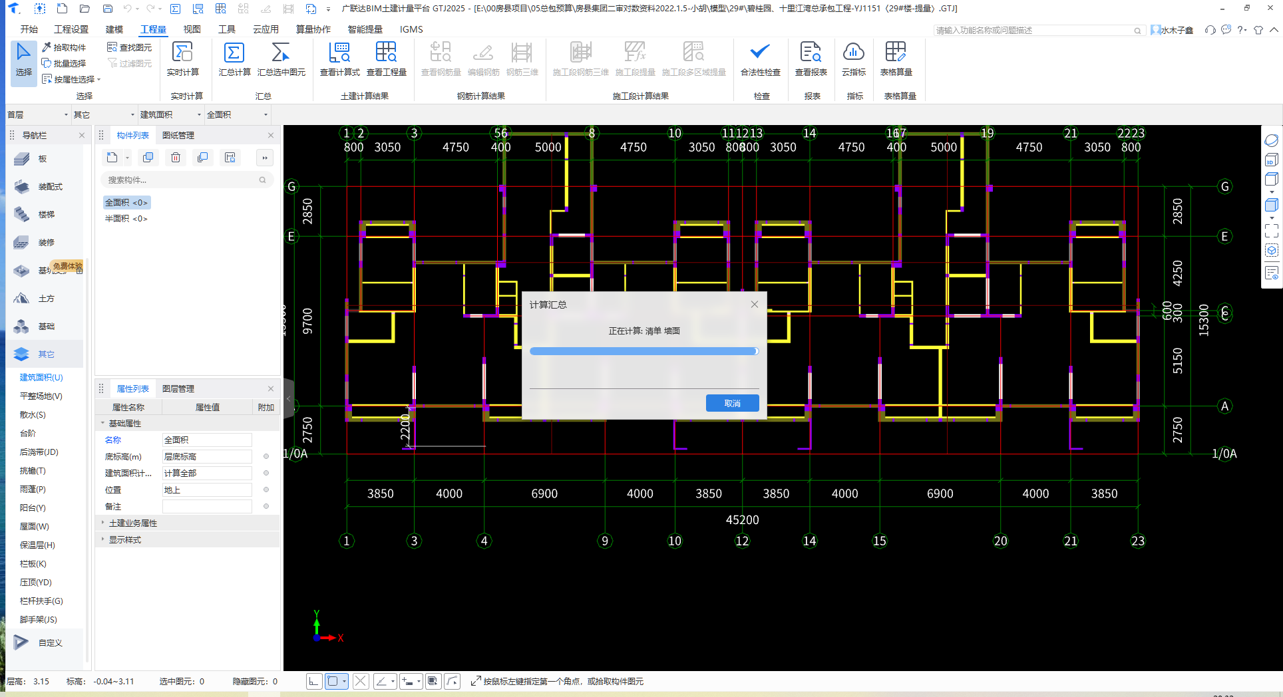Click the new component icon in 构件列表
Image resolution: width=1283 pixels, height=697 pixels.
tap(112, 158)
